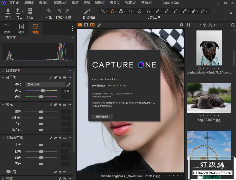Toggle the orange proofing eye icon
Screen dimensions: 236x180
tap(92, 25)
